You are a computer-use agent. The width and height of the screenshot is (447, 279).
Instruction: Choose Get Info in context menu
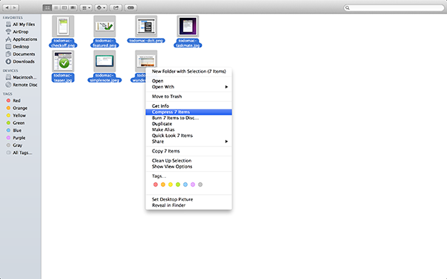188,106
